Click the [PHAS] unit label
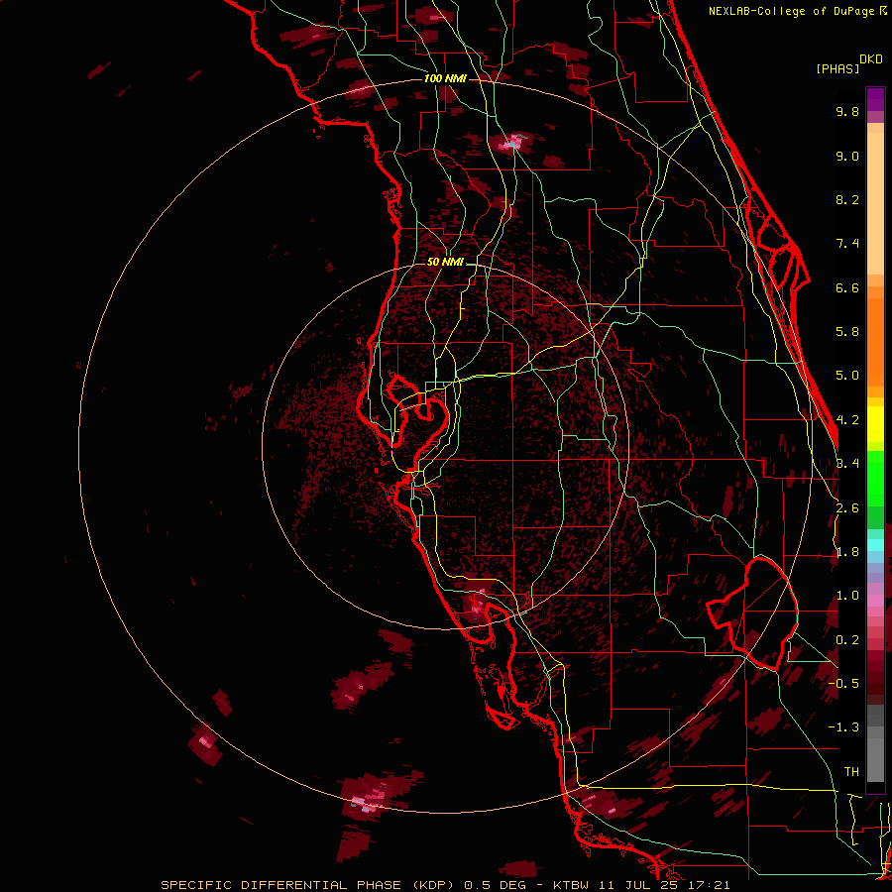 coord(837,68)
